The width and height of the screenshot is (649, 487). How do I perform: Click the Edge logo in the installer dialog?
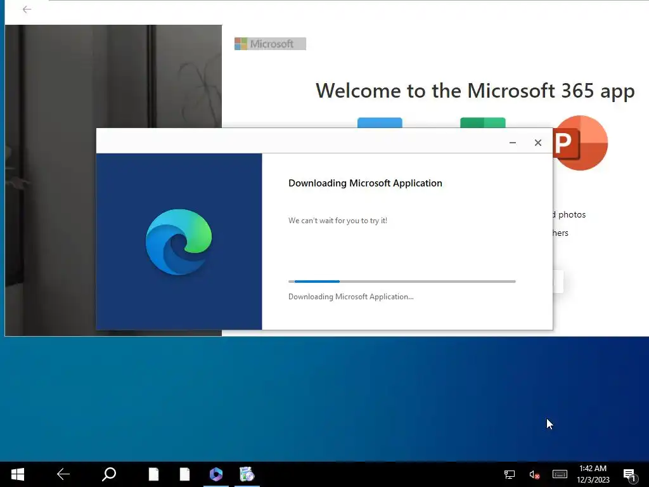click(179, 242)
